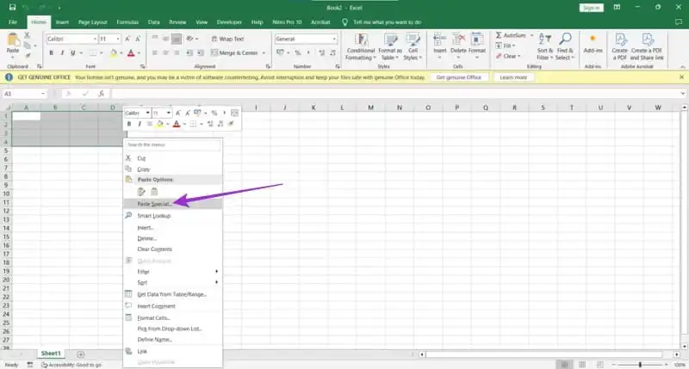689x369 pixels.
Task: Choose Paste Special from the context menu
Action: point(155,204)
